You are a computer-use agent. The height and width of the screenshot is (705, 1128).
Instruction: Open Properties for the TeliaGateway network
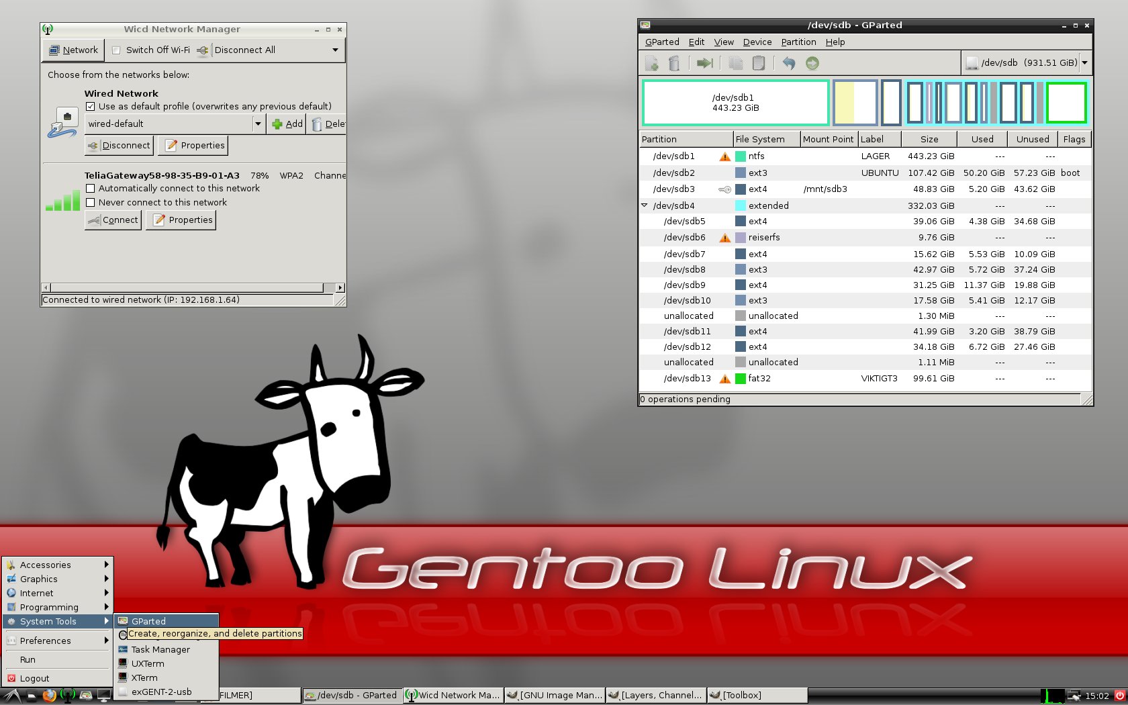pyautogui.click(x=181, y=220)
